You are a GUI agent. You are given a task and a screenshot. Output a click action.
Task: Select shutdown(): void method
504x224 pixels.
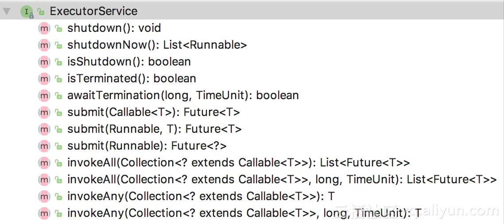[x=114, y=28]
